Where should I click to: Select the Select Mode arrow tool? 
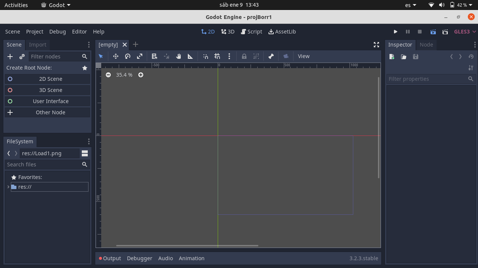point(101,56)
